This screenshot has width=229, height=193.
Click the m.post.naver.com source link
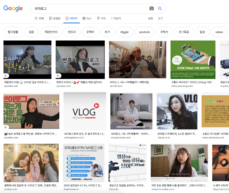[x=121, y=138]
